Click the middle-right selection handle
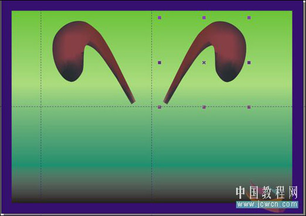This screenshot has height=216, width=306. point(249,63)
